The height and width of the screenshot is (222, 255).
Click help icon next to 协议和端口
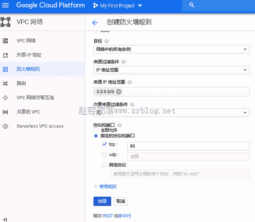tap(119, 125)
